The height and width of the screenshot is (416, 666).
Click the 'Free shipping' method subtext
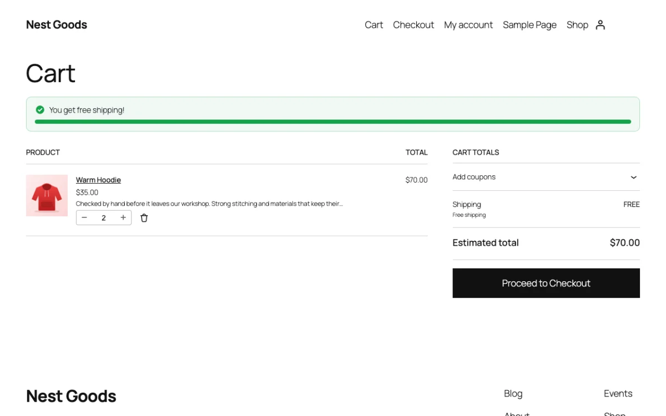pos(469,215)
